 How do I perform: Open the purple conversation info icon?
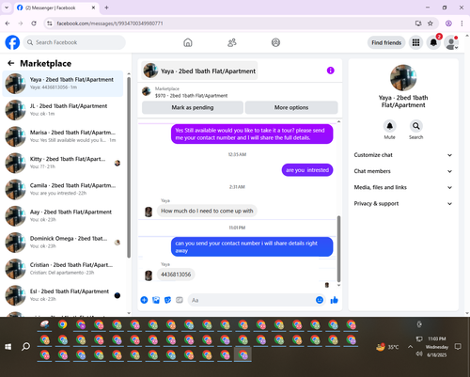(x=331, y=71)
